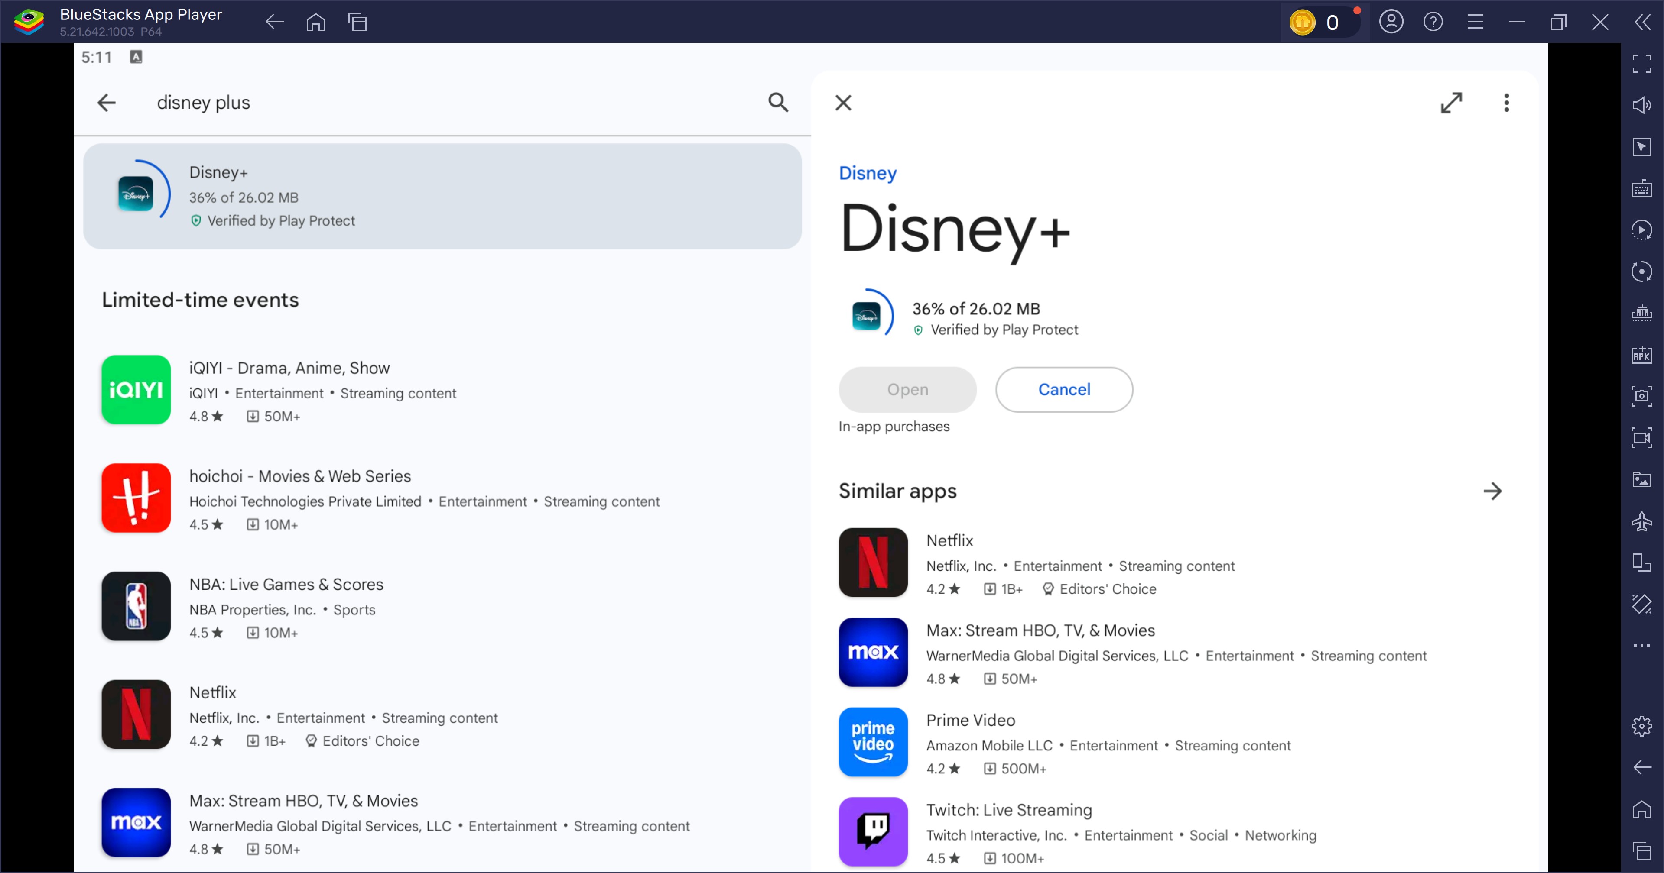Image resolution: width=1664 pixels, height=873 pixels.
Task: Click the search magnifier icon
Action: point(778,103)
